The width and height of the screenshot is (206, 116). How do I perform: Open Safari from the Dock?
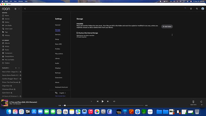[x=138, y=112]
